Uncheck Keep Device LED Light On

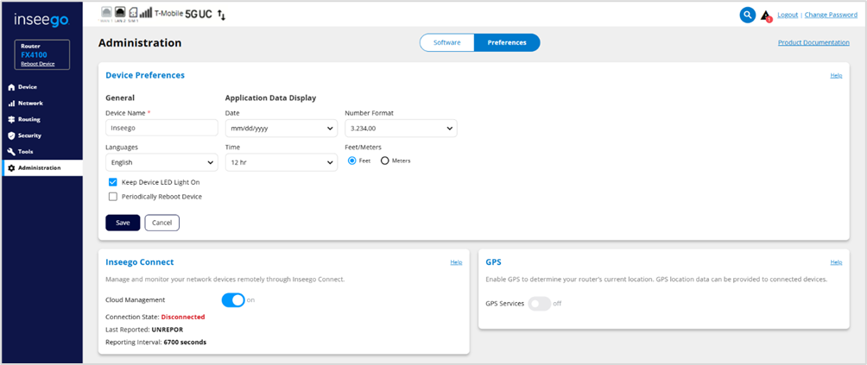[x=113, y=182]
